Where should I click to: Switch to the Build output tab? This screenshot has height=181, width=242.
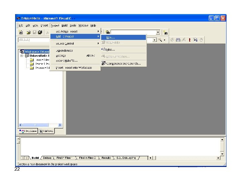pos(35,158)
